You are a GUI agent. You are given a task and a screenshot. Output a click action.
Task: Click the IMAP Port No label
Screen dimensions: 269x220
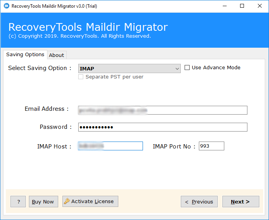pyautogui.click(x=174, y=147)
